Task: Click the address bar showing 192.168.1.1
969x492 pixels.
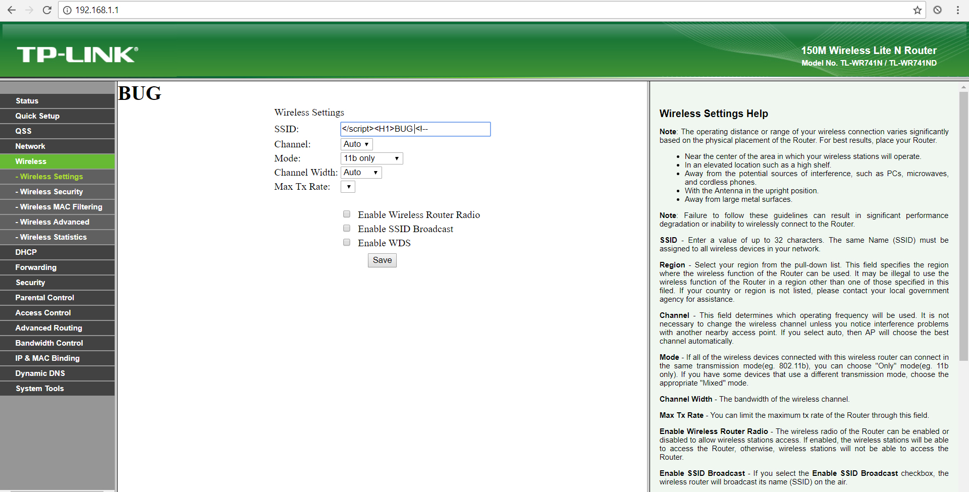Action: (x=492, y=10)
